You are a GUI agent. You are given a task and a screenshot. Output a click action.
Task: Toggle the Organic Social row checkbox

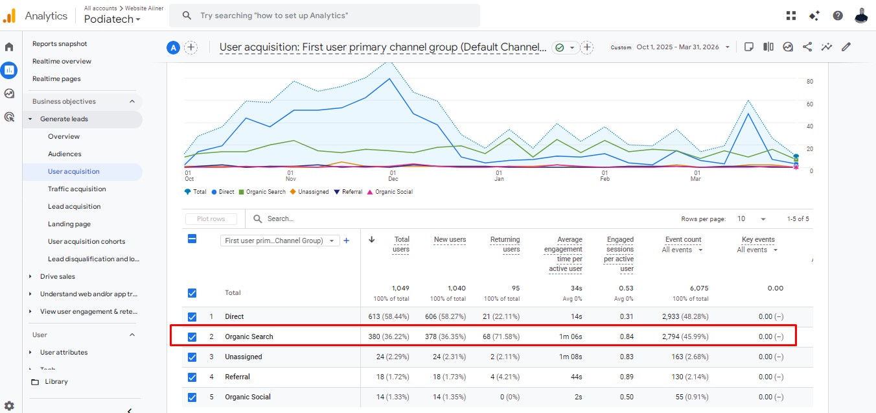tap(192, 397)
